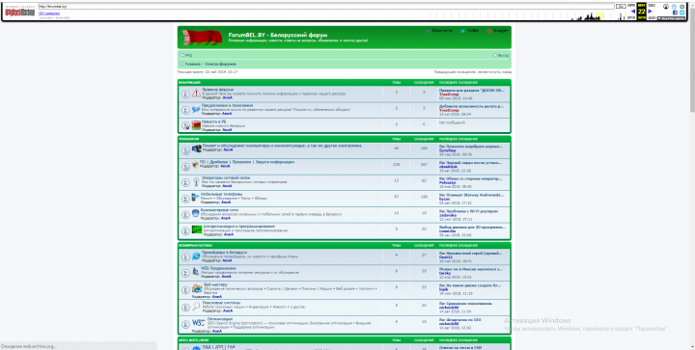Click speech bubble icon for Предложения и пожелания
The image size is (695, 350).
(196, 110)
